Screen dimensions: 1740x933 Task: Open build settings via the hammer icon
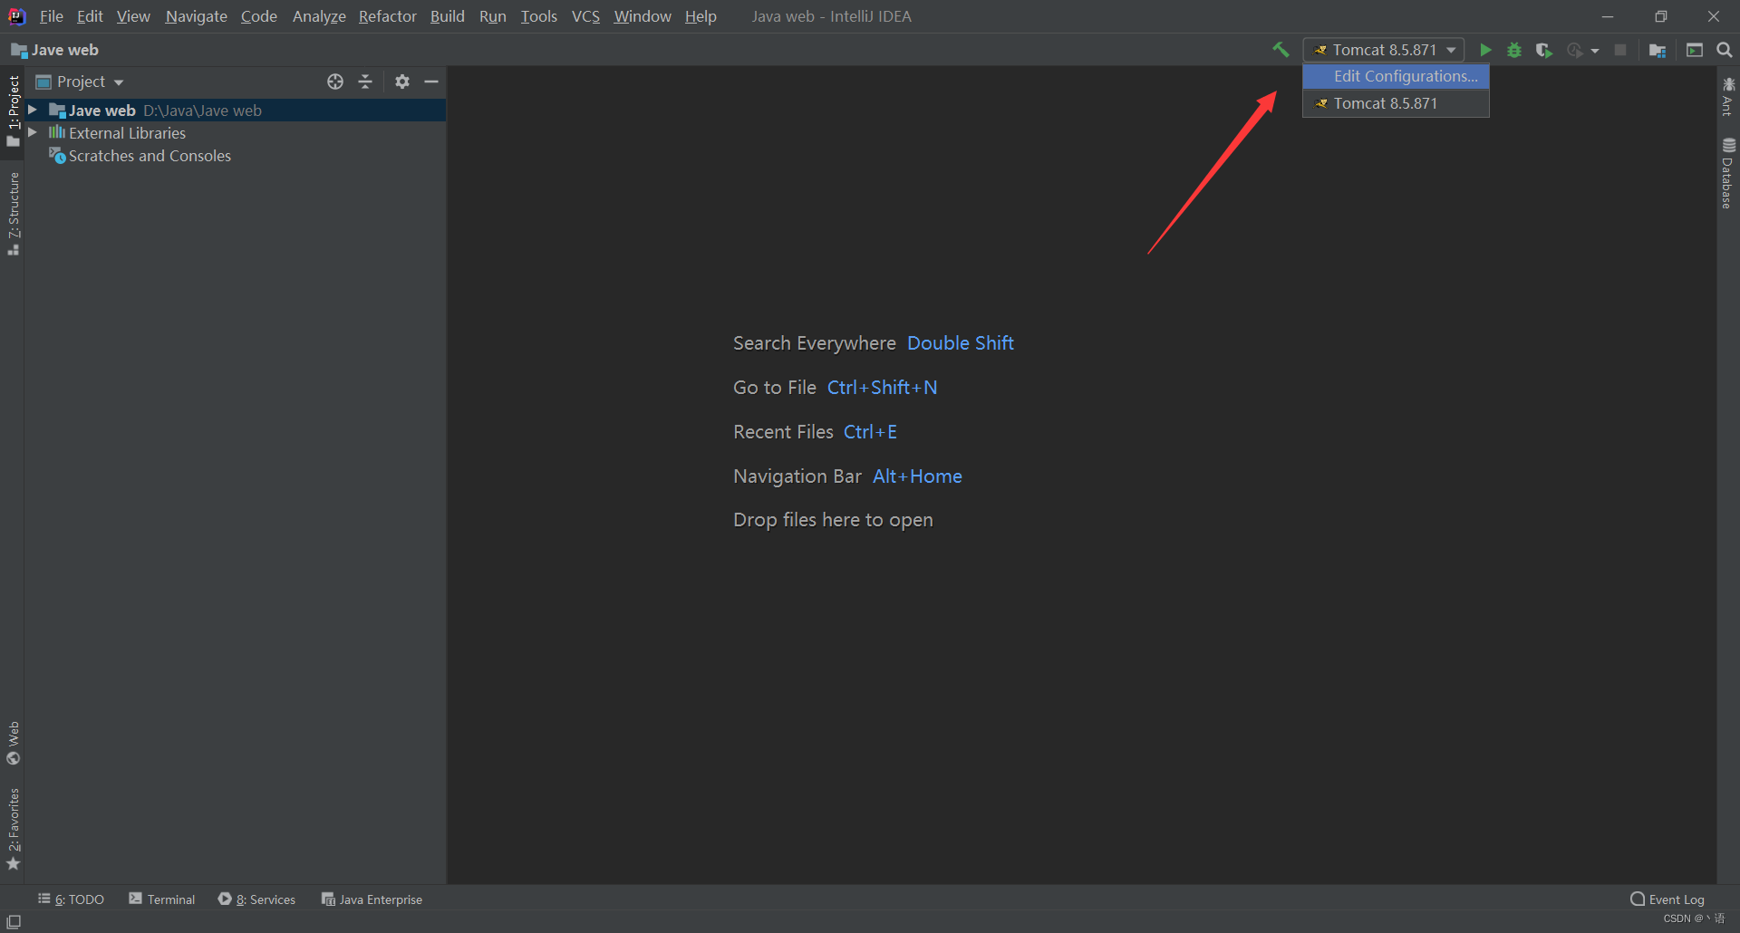click(1281, 50)
